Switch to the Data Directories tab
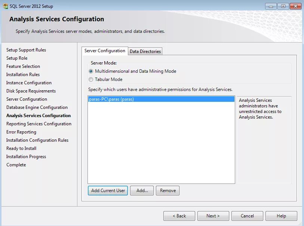 click(145, 51)
